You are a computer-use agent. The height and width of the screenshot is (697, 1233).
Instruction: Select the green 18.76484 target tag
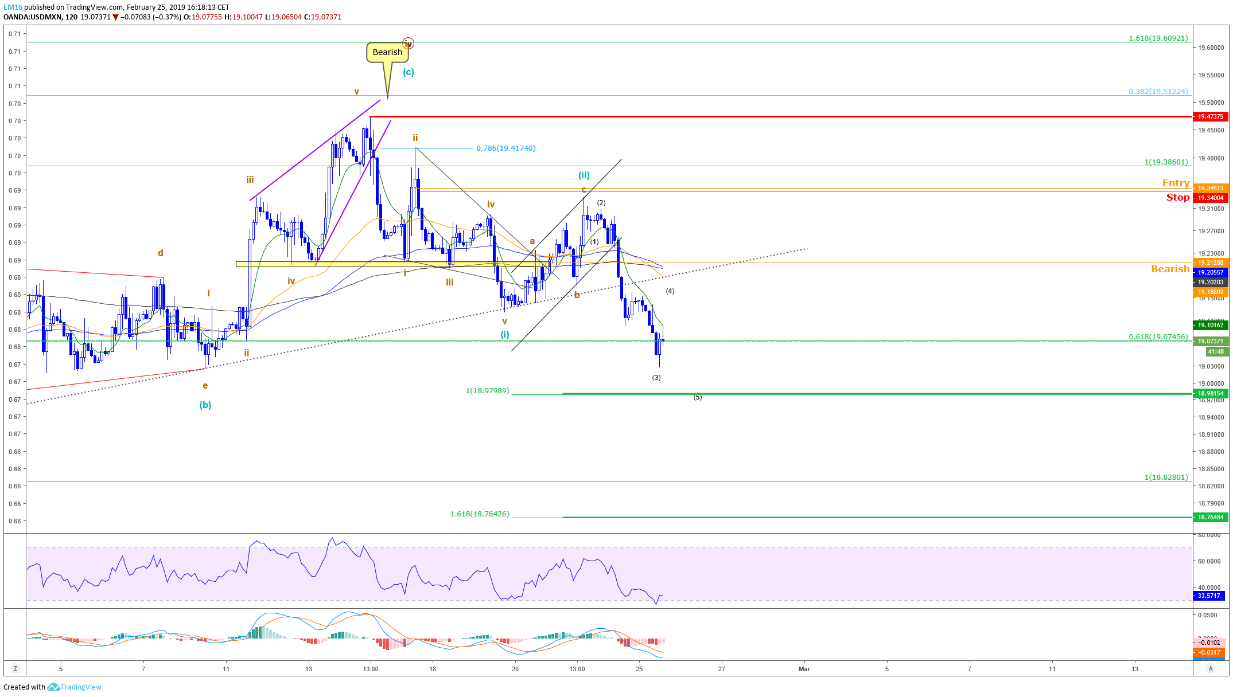click(x=1211, y=517)
